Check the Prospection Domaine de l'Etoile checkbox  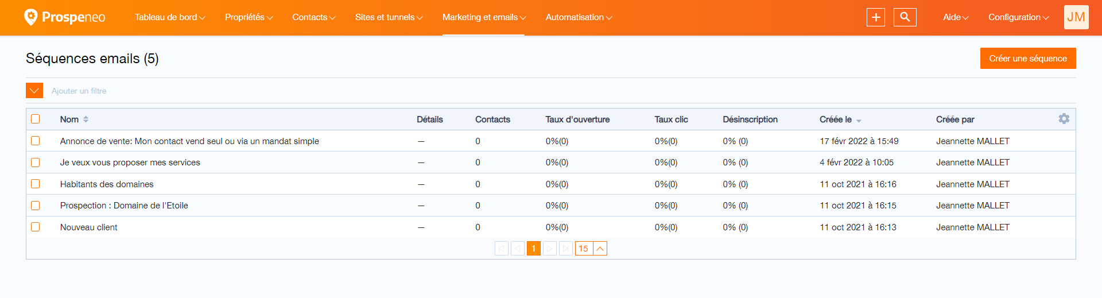[36, 206]
